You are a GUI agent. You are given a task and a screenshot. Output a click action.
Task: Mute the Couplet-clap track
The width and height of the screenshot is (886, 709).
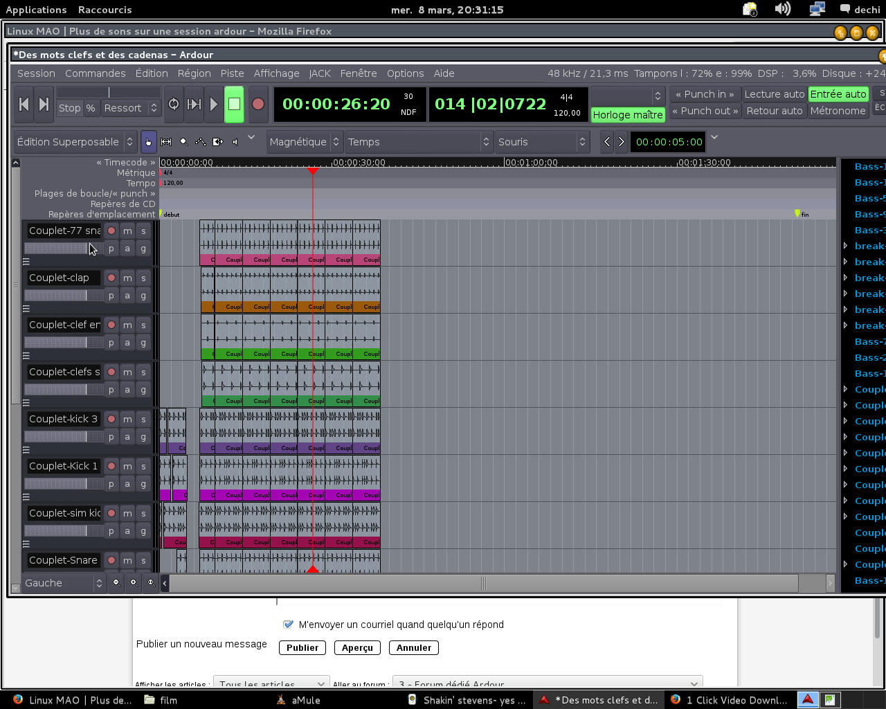127,278
